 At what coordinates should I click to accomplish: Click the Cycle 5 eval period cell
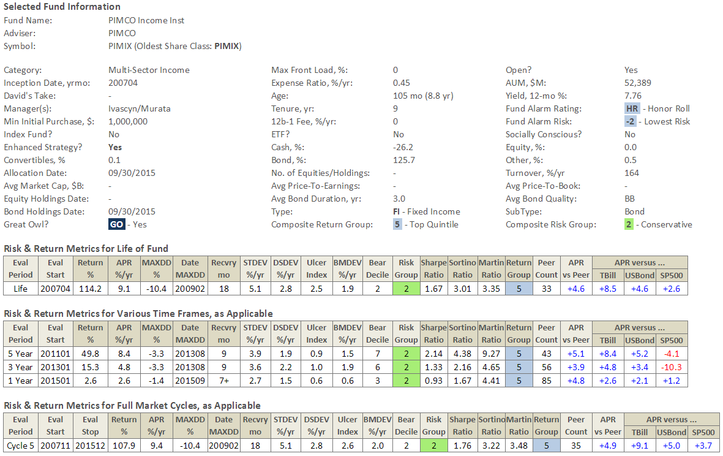point(20,446)
